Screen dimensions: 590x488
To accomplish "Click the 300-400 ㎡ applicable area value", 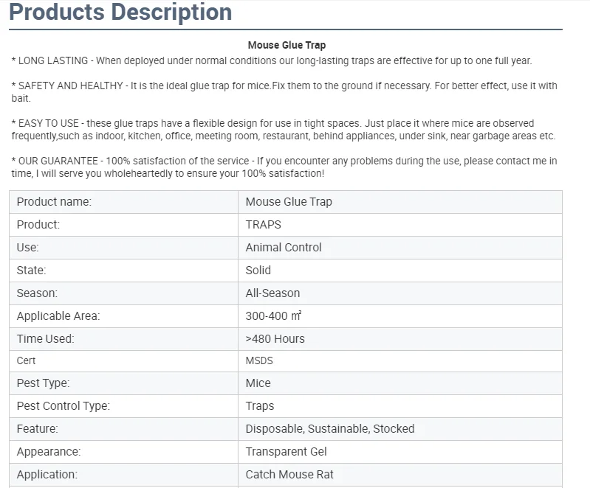I will coord(273,316).
